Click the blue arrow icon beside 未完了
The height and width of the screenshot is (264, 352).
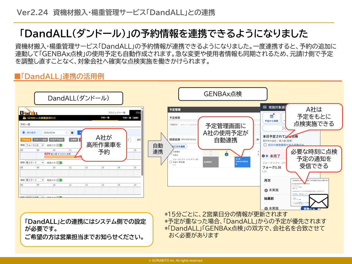pyautogui.click(x=267, y=156)
